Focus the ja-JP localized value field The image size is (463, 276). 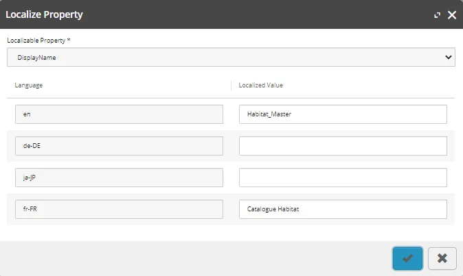click(x=343, y=178)
